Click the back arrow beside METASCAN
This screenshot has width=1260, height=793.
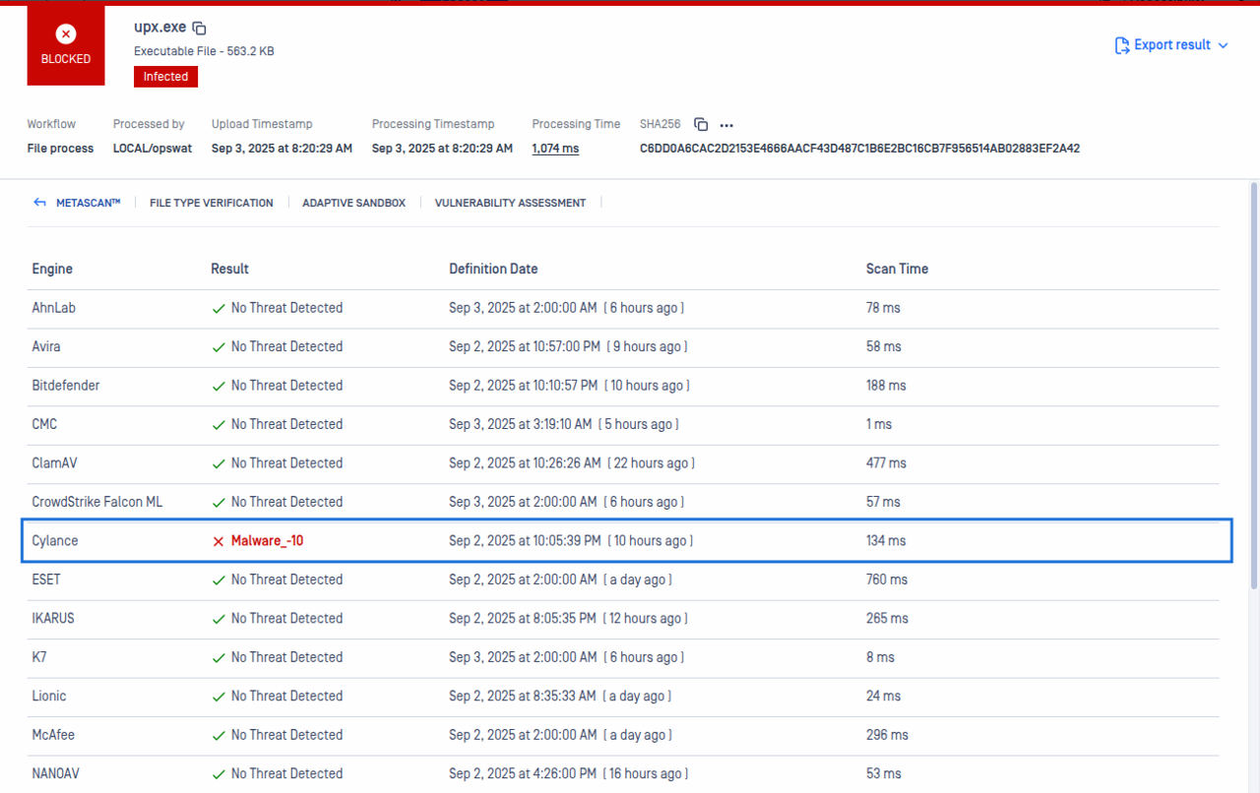click(39, 203)
